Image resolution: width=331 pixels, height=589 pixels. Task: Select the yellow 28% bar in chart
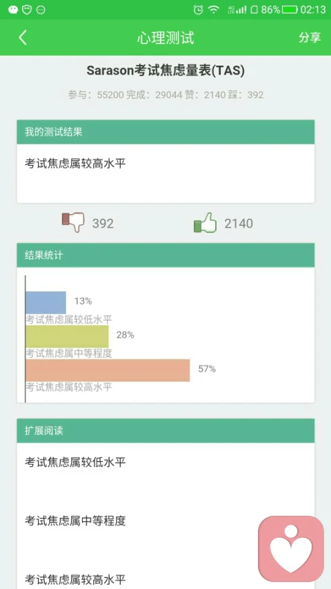[x=67, y=336]
